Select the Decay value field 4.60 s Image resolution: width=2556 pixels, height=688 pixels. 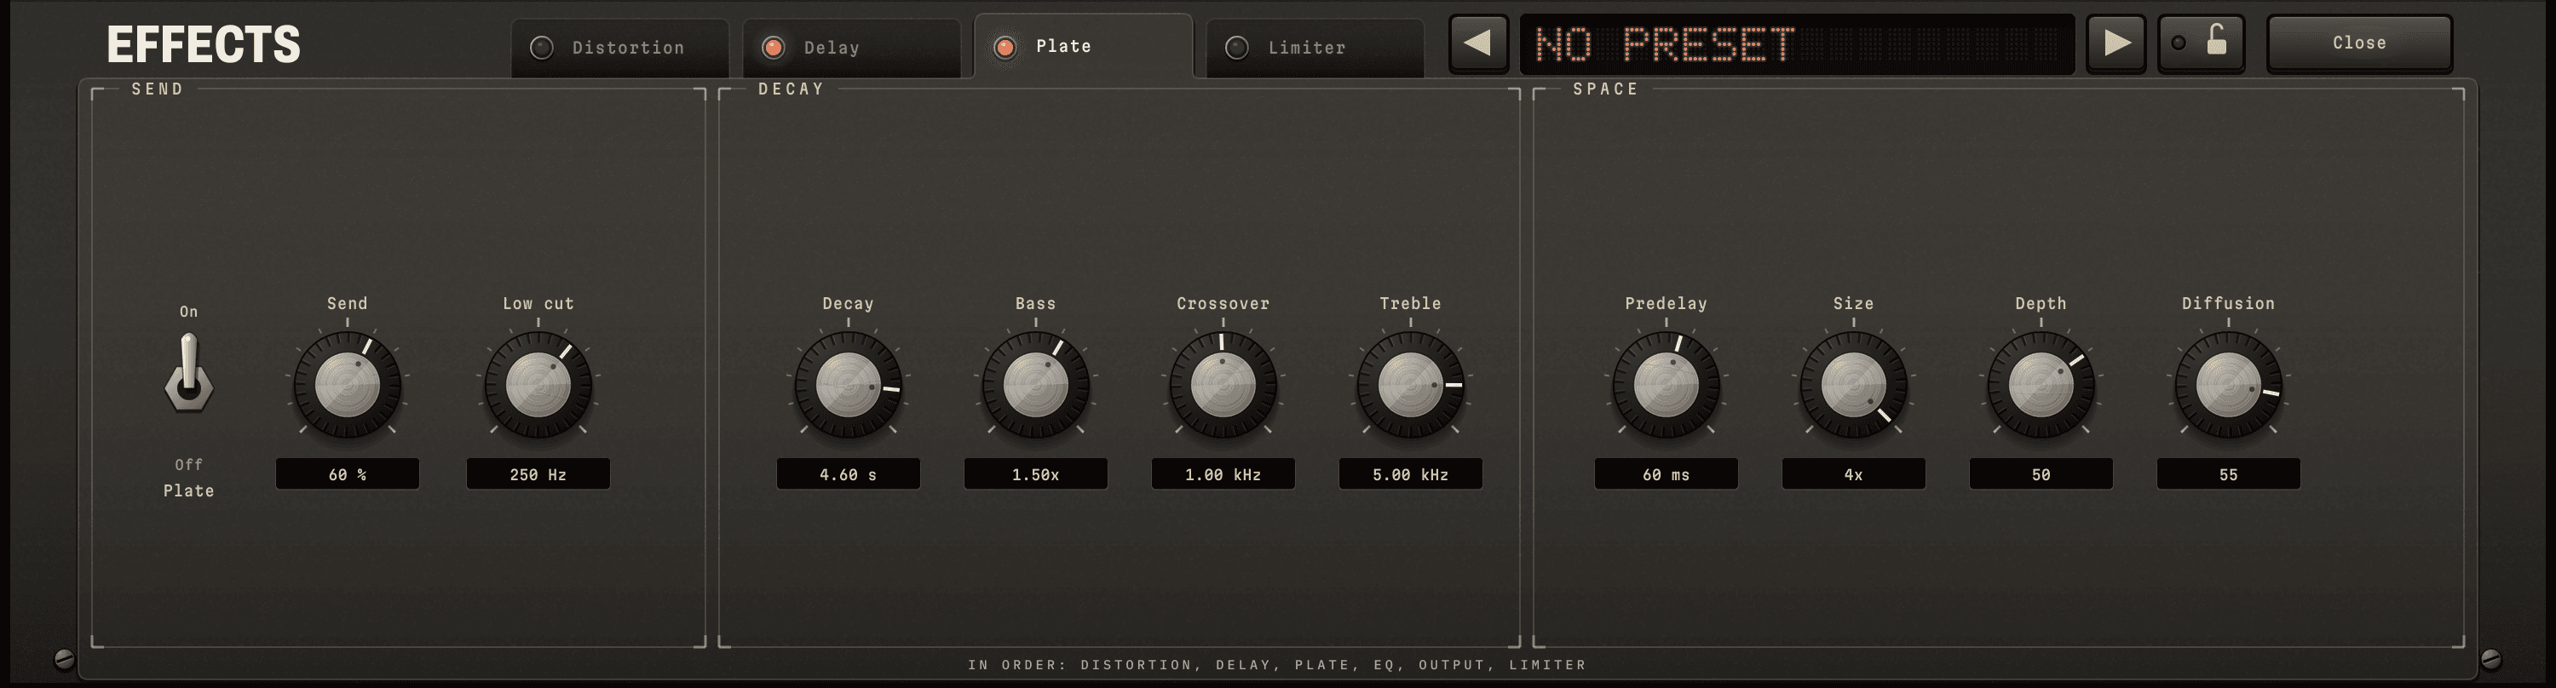point(849,474)
